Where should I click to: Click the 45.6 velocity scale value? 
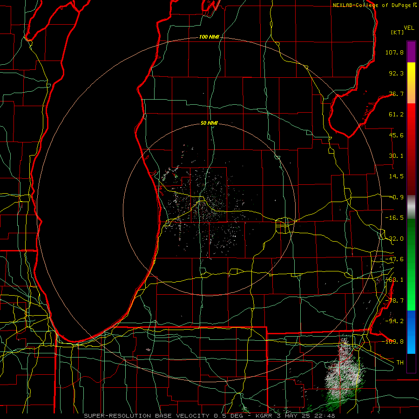pos(396,135)
